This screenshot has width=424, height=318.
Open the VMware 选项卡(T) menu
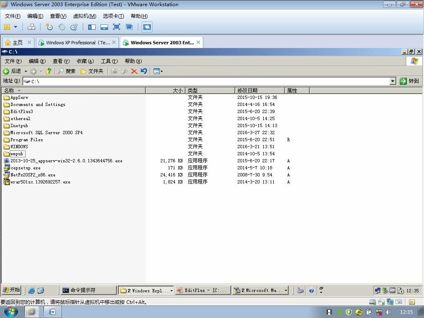pyautogui.click(x=113, y=16)
